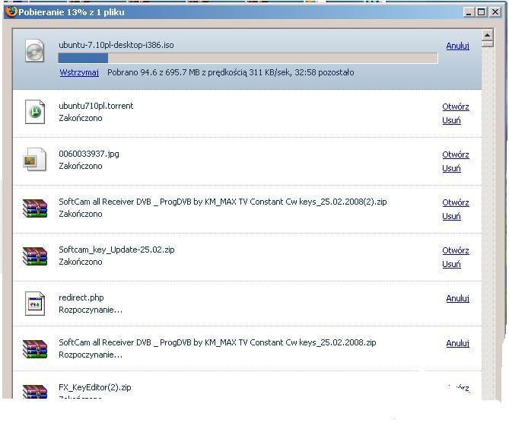Click the archive icon of the 25.02.2008.zip download

click(35, 349)
